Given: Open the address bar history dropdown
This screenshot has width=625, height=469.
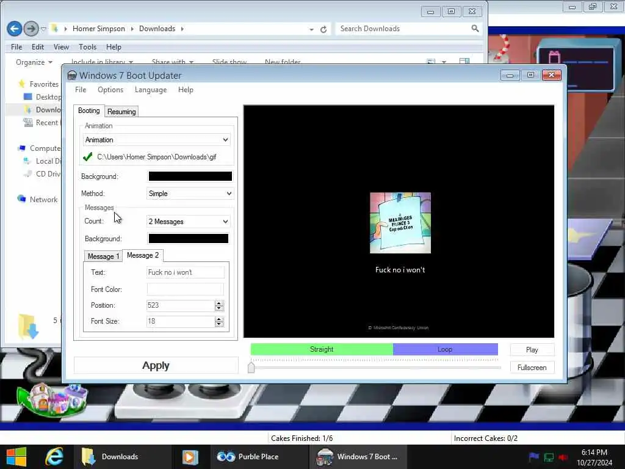Looking at the screenshot, I should pos(311,29).
